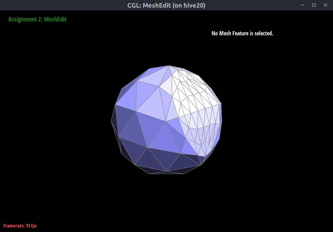Click the No Mesh Feature is selected message
This screenshot has height=232, width=333.
coord(242,33)
